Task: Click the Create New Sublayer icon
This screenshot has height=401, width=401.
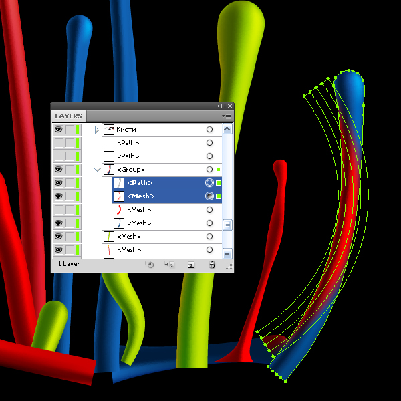Action: click(170, 265)
